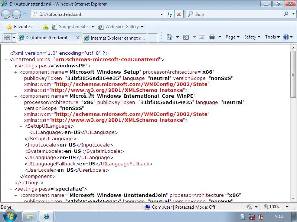Viewport: 297px width, 222px height.
Task: Open Web Slice Gallery link
Action: click(x=121, y=27)
